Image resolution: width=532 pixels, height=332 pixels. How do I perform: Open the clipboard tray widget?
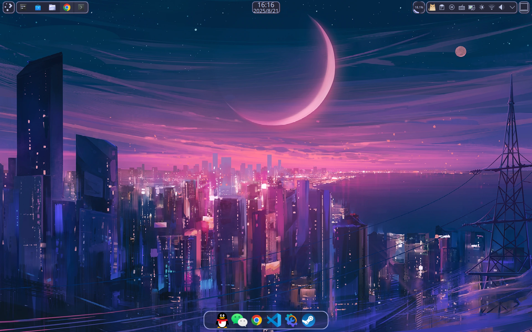[x=442, y=7]
